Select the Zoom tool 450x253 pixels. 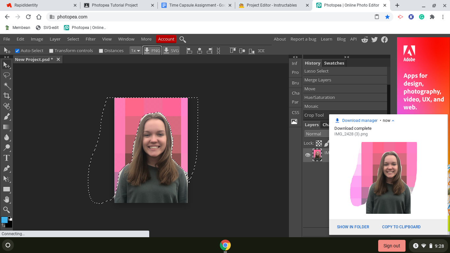tap(6, 210)
